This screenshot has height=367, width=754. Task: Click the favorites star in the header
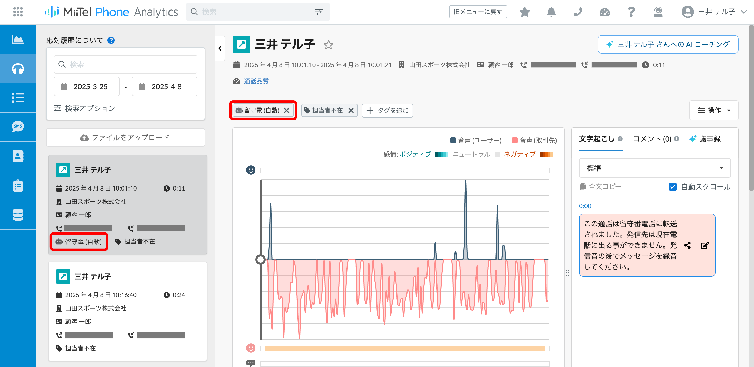click(x=524, y=12)
